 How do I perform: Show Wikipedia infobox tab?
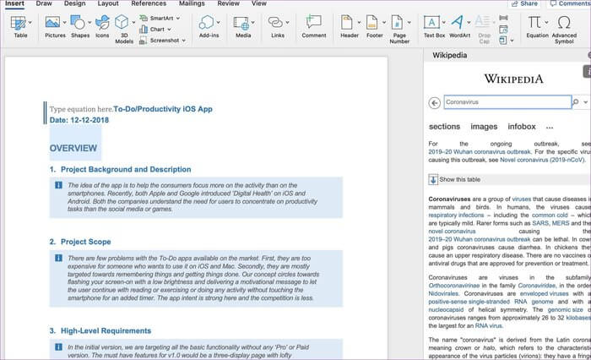coord(522,127)
